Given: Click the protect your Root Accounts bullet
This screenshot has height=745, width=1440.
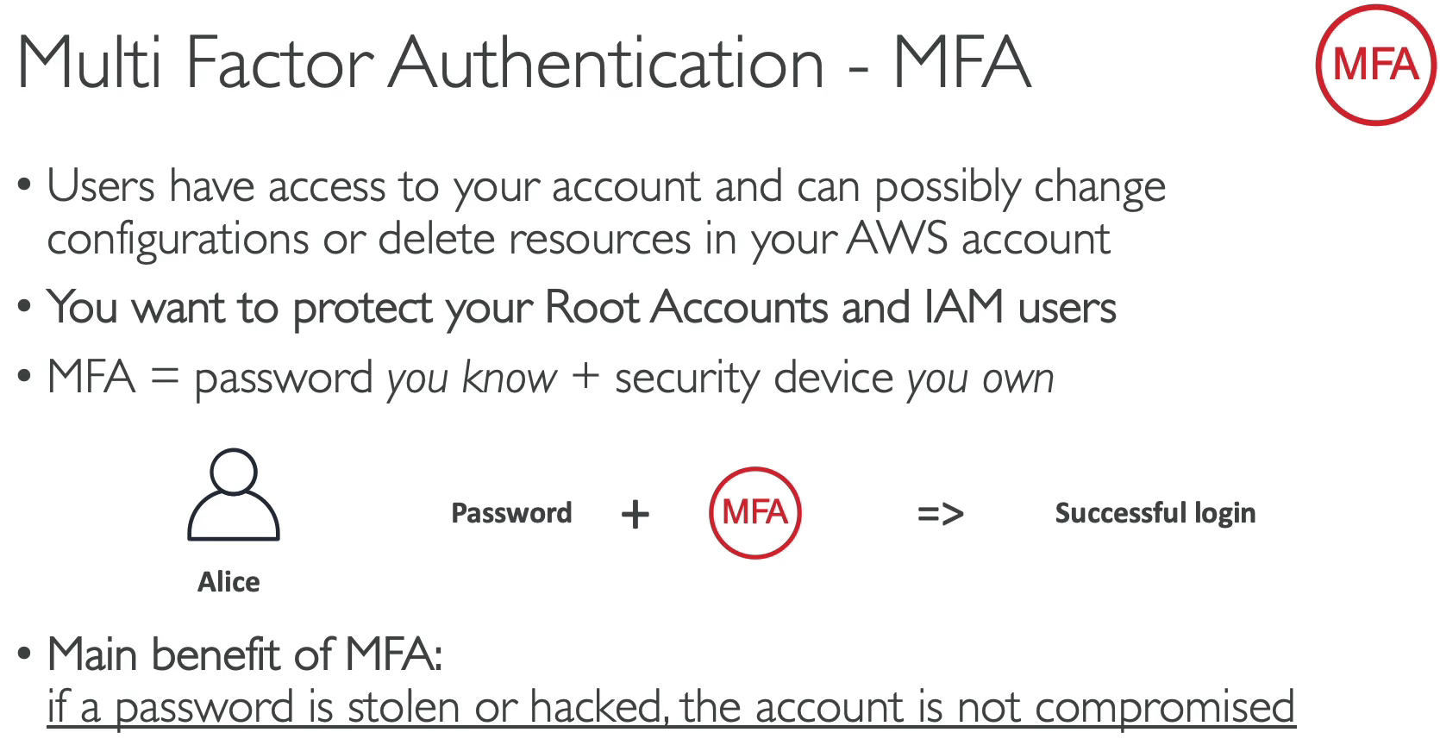Looking at the screenshot, I should coord(581,308).
